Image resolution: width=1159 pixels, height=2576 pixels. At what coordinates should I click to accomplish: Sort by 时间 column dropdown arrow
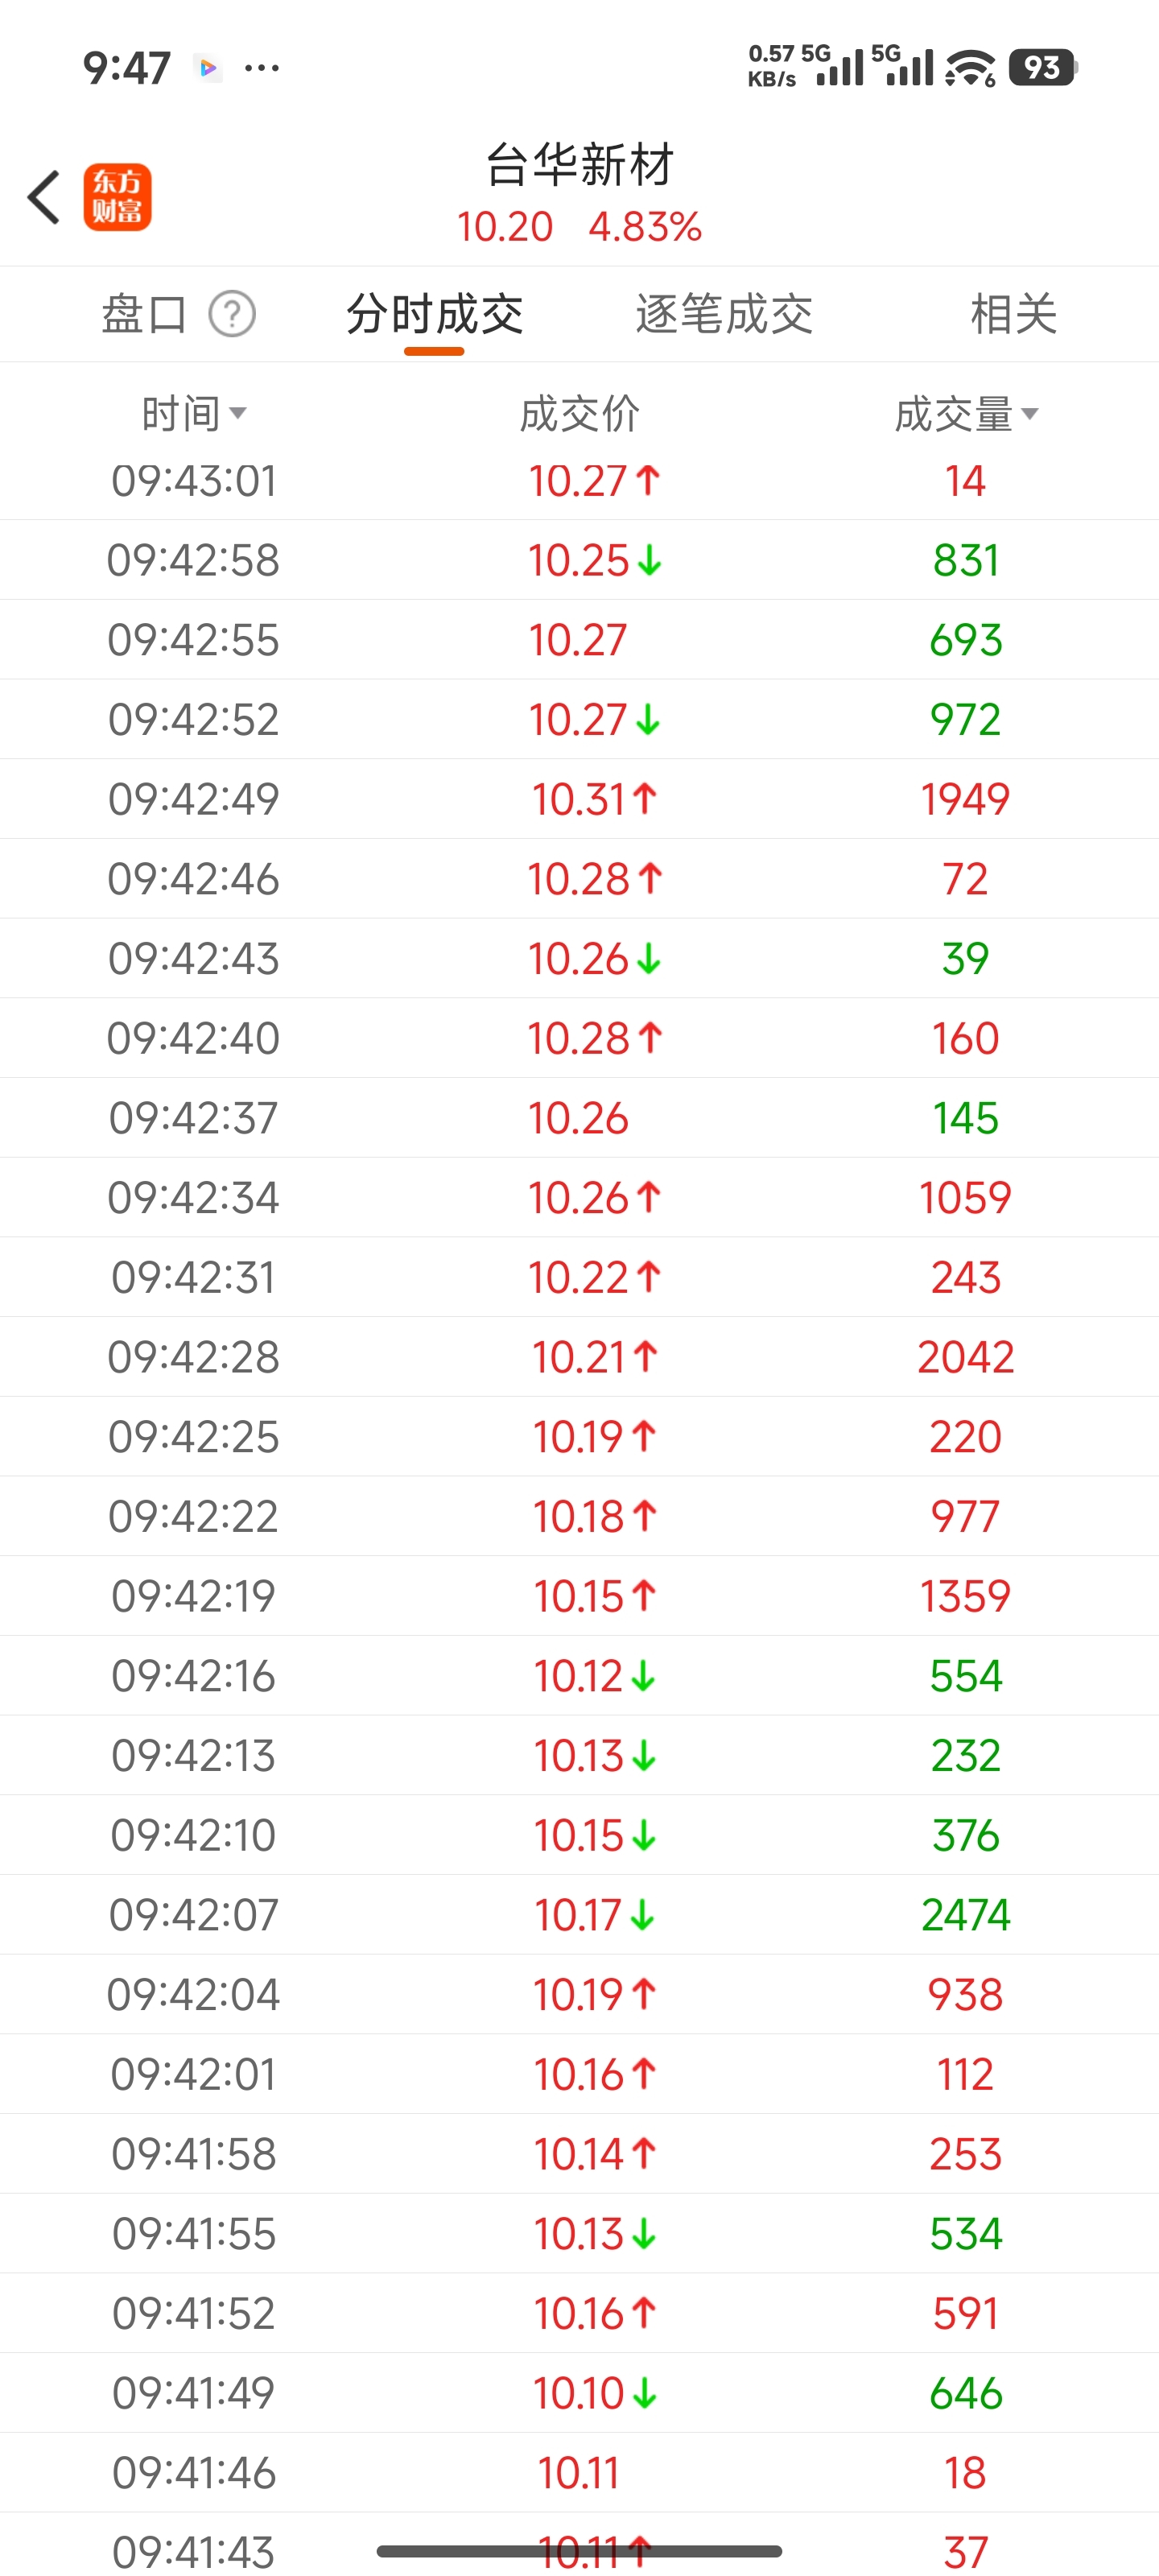tap(237, 413)
